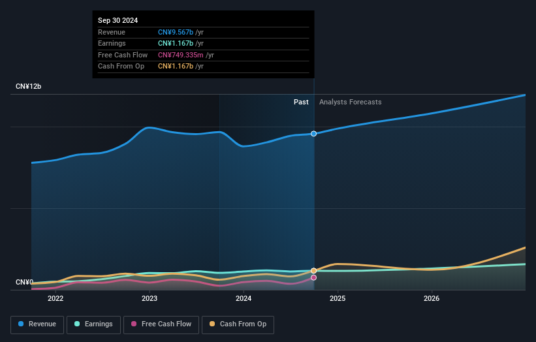Click the Revenue row label in tooltip
Image resolution: width=536 pixels, height=342 pixels.
112,32
